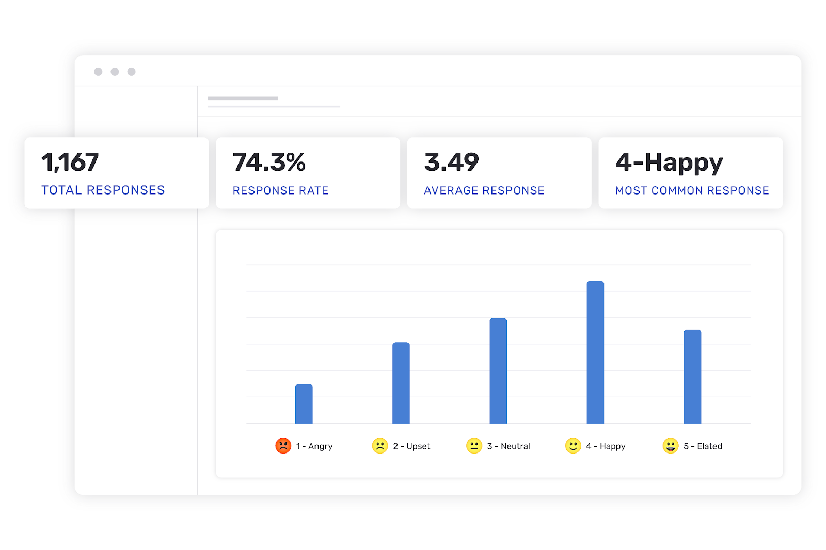The image size is (826, 550).
Task: Click the Average Response label
Action: click(484, 190)
